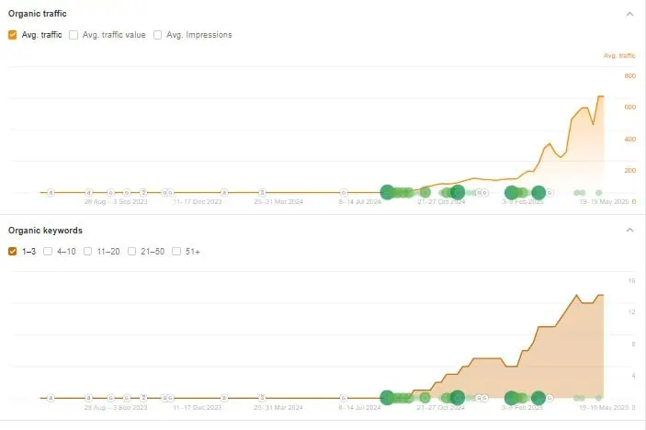Viewport: 646px width, 430px height.
Task: Collapse the Organic keywords section chevron
Action: 629,231
